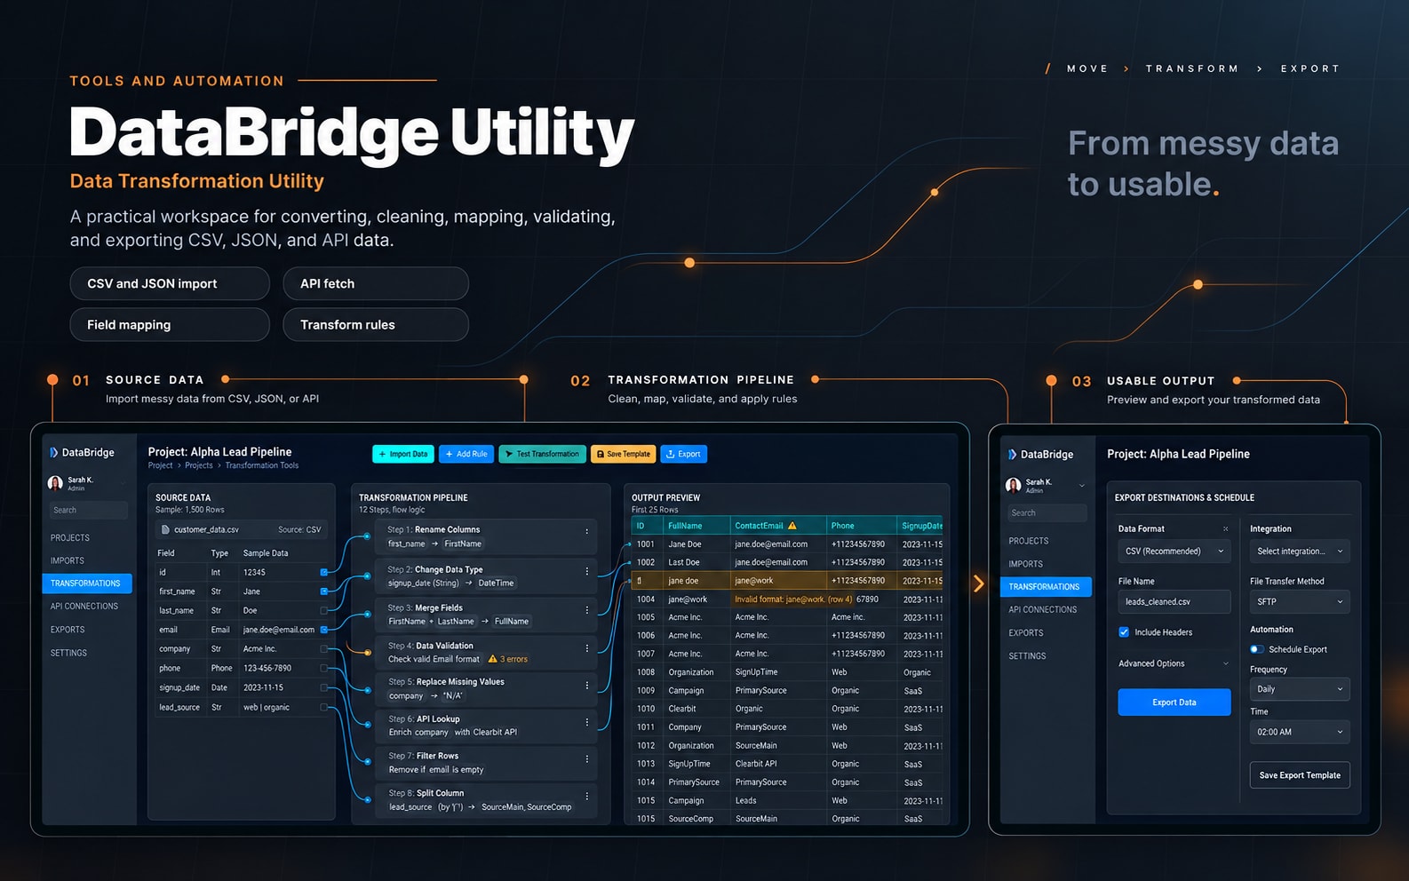Screen dimensions: 1409x881
Task: Open the more menu for Step 5 Replace Missing Values
Action: coord(586,685)
